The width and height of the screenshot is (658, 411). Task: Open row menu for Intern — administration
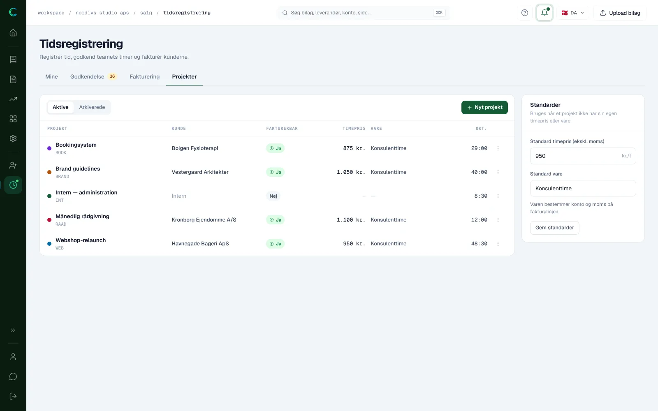(x=498, y=196)
